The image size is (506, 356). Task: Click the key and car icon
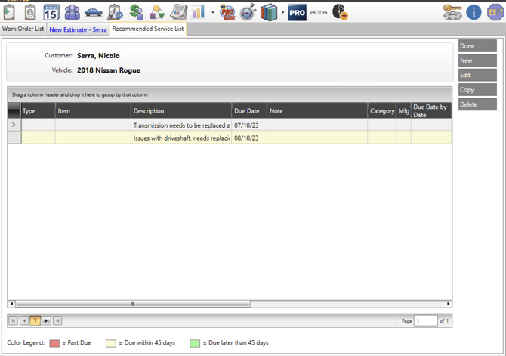[452, 13]
